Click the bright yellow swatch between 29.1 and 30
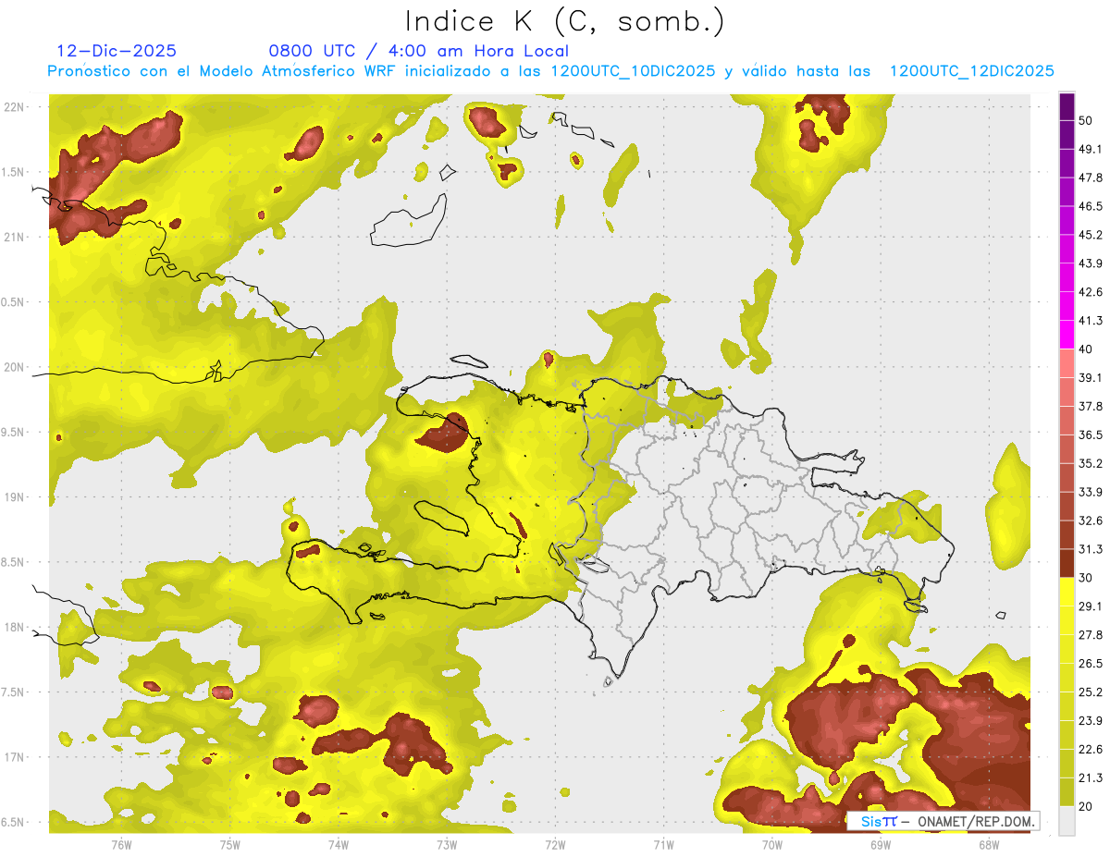The image size is (1110, 857). pyautogui.click(x=1067, y=592)
